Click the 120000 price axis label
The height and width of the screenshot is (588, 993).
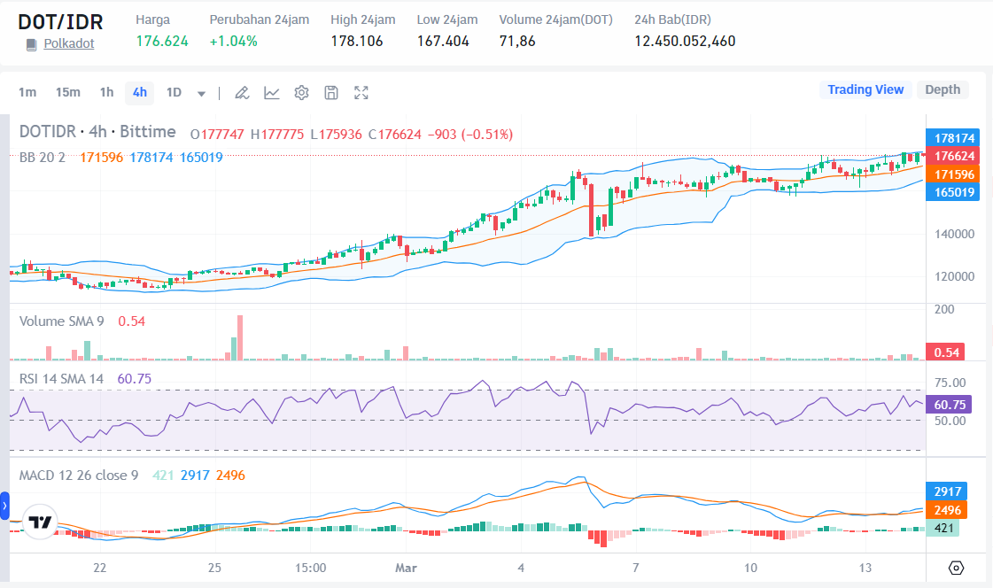(954, 276)
